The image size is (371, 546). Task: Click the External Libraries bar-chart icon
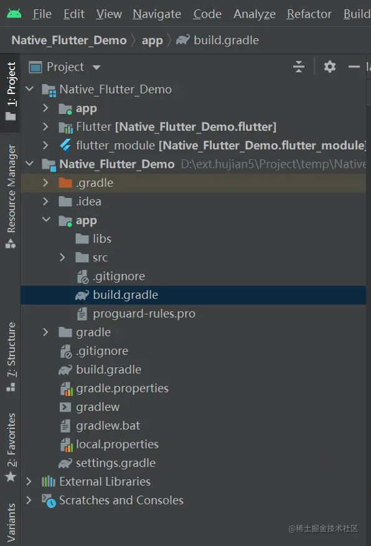click(x=49, y=481)
